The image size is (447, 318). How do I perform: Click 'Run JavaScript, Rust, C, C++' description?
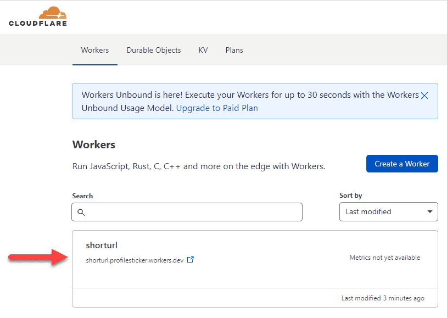(199, 166)
